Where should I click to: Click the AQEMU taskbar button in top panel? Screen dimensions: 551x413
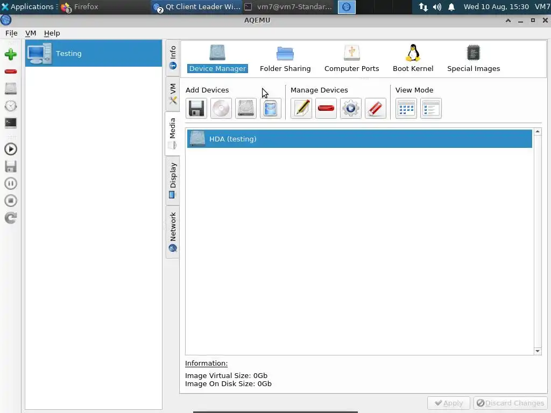(x=347, y=6)
